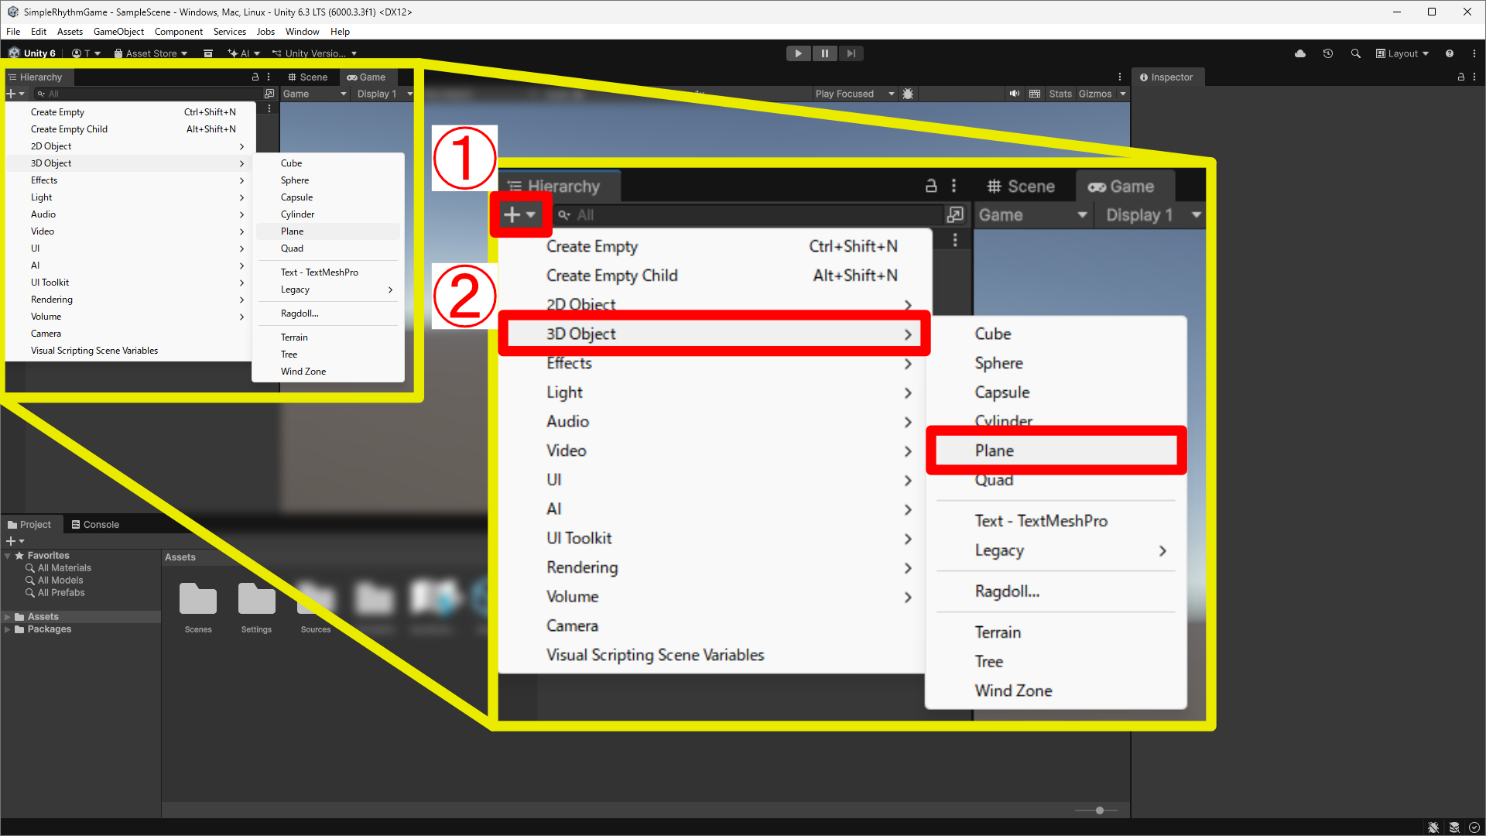This screenshot has width=1486, height=836.
Task: Click All Materials under Favorites
Action: [64, 568]
